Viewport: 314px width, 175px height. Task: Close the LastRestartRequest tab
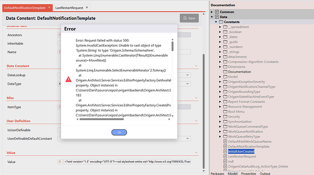tap(87, 7)
